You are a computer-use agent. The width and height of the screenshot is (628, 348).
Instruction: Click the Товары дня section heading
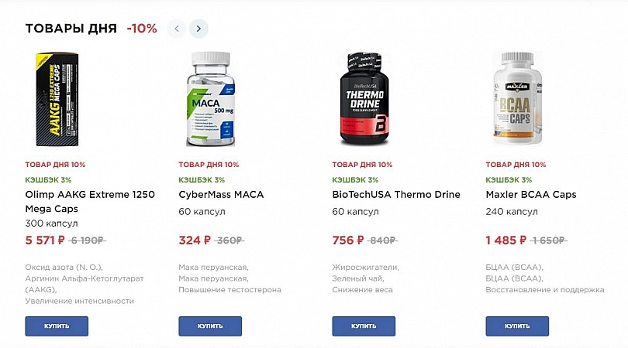click(x=71, y=29)
